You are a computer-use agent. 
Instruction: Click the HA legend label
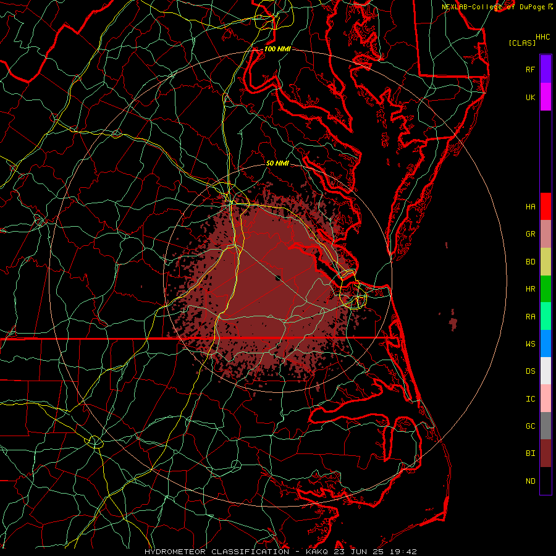(x=530, y=207)
